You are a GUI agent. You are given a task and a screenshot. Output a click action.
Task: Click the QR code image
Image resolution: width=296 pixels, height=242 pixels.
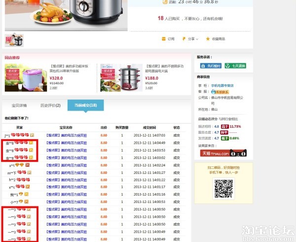(x=223, y=189)
